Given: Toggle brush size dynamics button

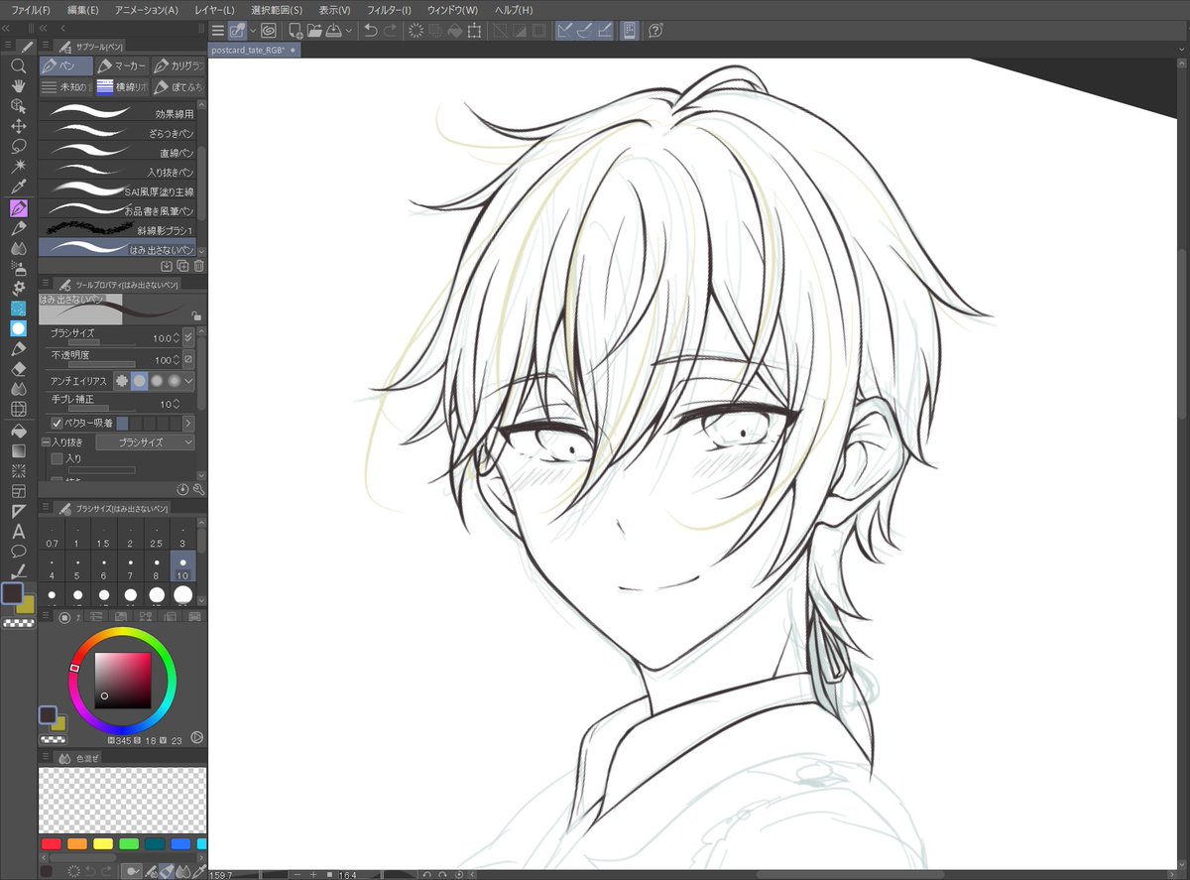Looking at the screenshot, I should (x=188, y=337).
